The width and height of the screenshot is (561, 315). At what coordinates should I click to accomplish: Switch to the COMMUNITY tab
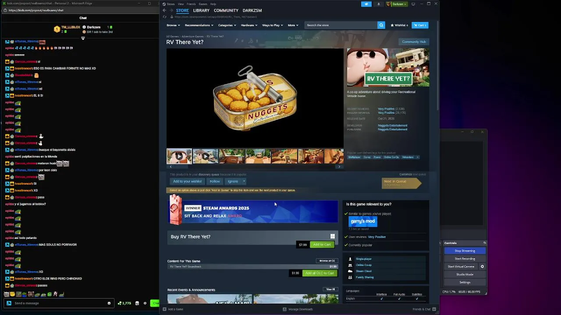226,10
